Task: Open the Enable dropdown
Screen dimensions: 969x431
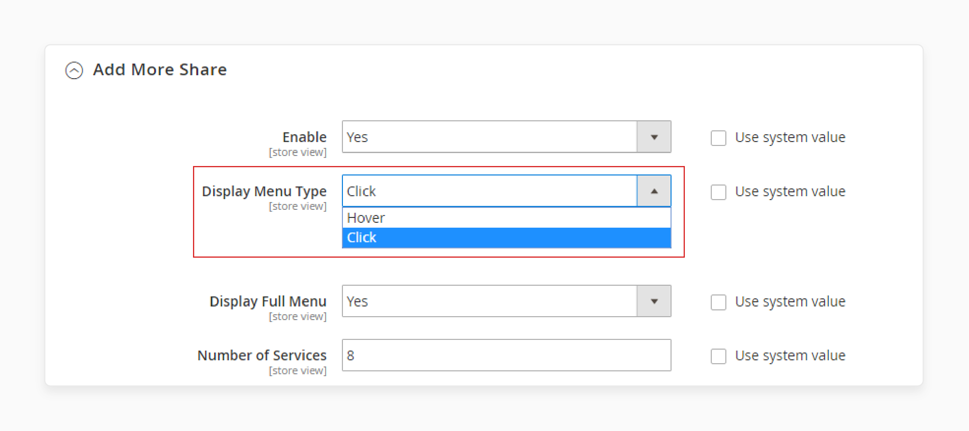Action: 506,137
